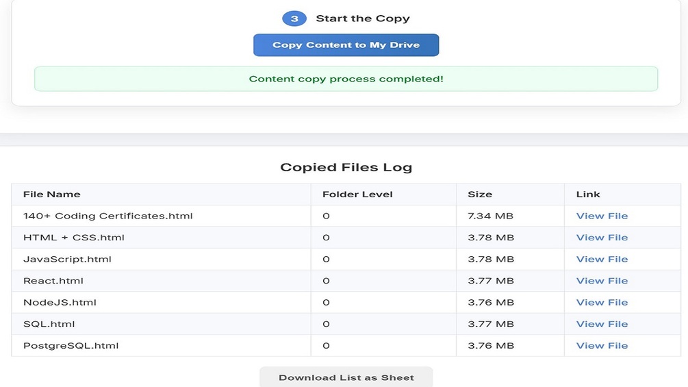Open View File link for React.html
The height and width of the screenshot is (387, 688).
[602, 281]
